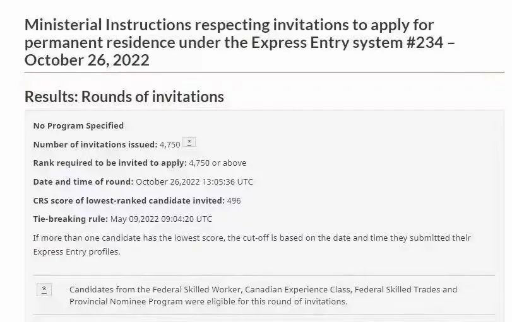Click the footnote asterisk beside 4,750 invitations

click(x=189, y=142)
